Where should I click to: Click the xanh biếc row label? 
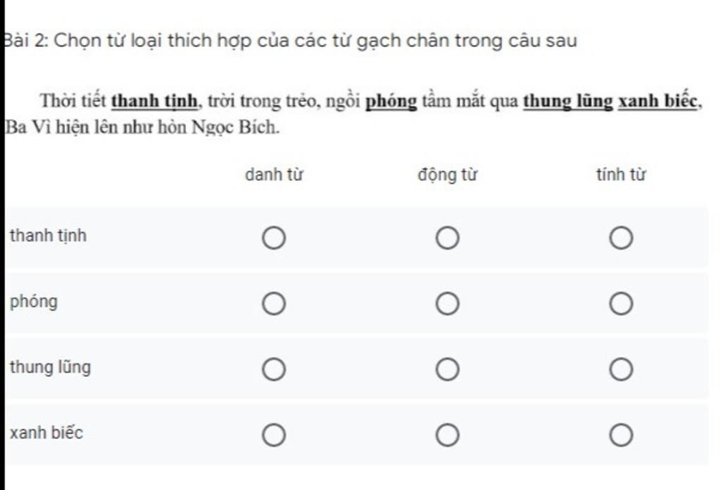coord(46,432)
